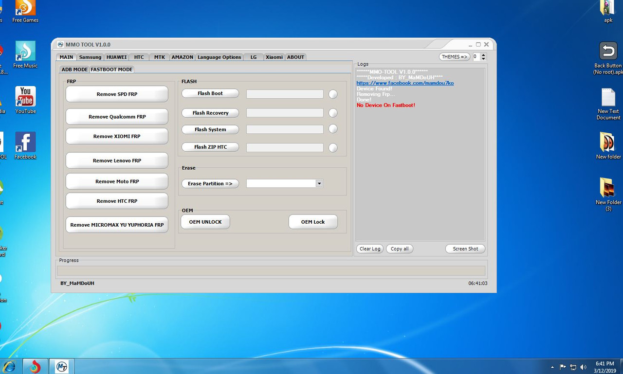Click the Remove Lenovo FRP button
The image size is (623, 374).
point(117,160)
